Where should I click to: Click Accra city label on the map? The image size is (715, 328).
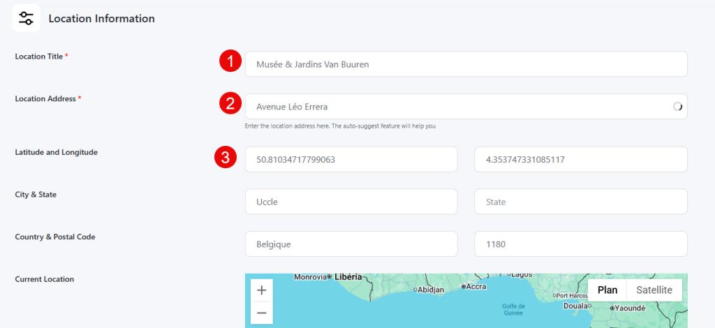click(476, 286)
